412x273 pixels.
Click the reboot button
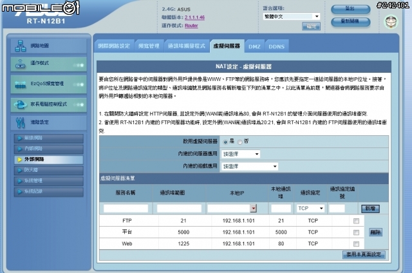click(350, 22)
